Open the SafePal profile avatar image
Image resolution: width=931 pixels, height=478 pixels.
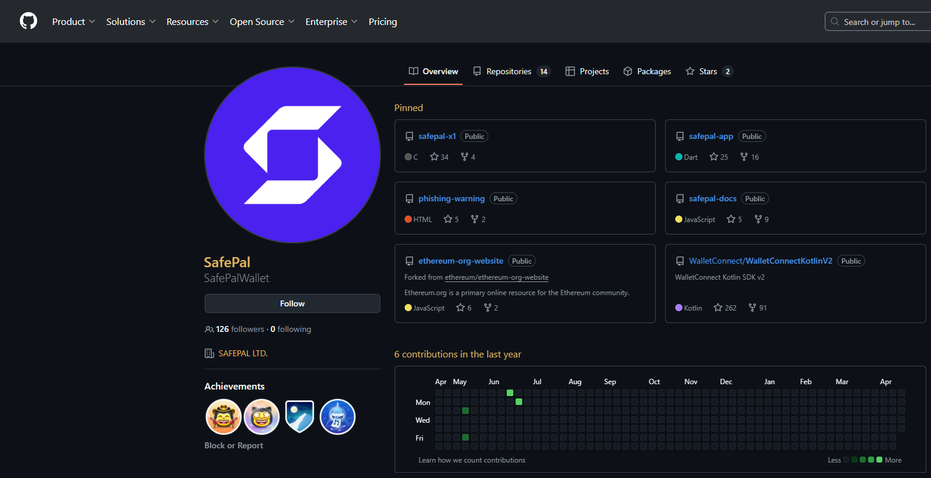tap(293, 155)
